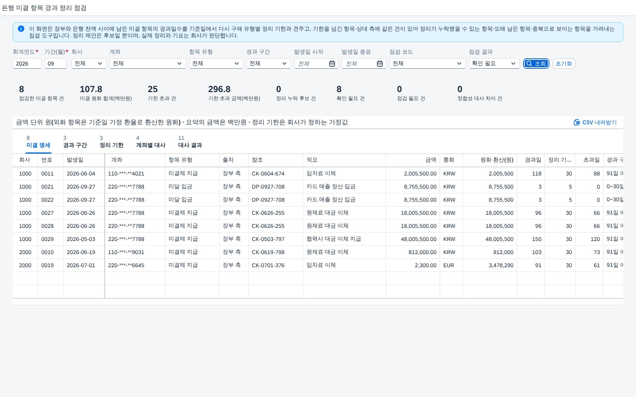Click the 초과일 column header
The height and width of the screenshot is (397, 636).
pyautogui.click(x=589, y=160)
